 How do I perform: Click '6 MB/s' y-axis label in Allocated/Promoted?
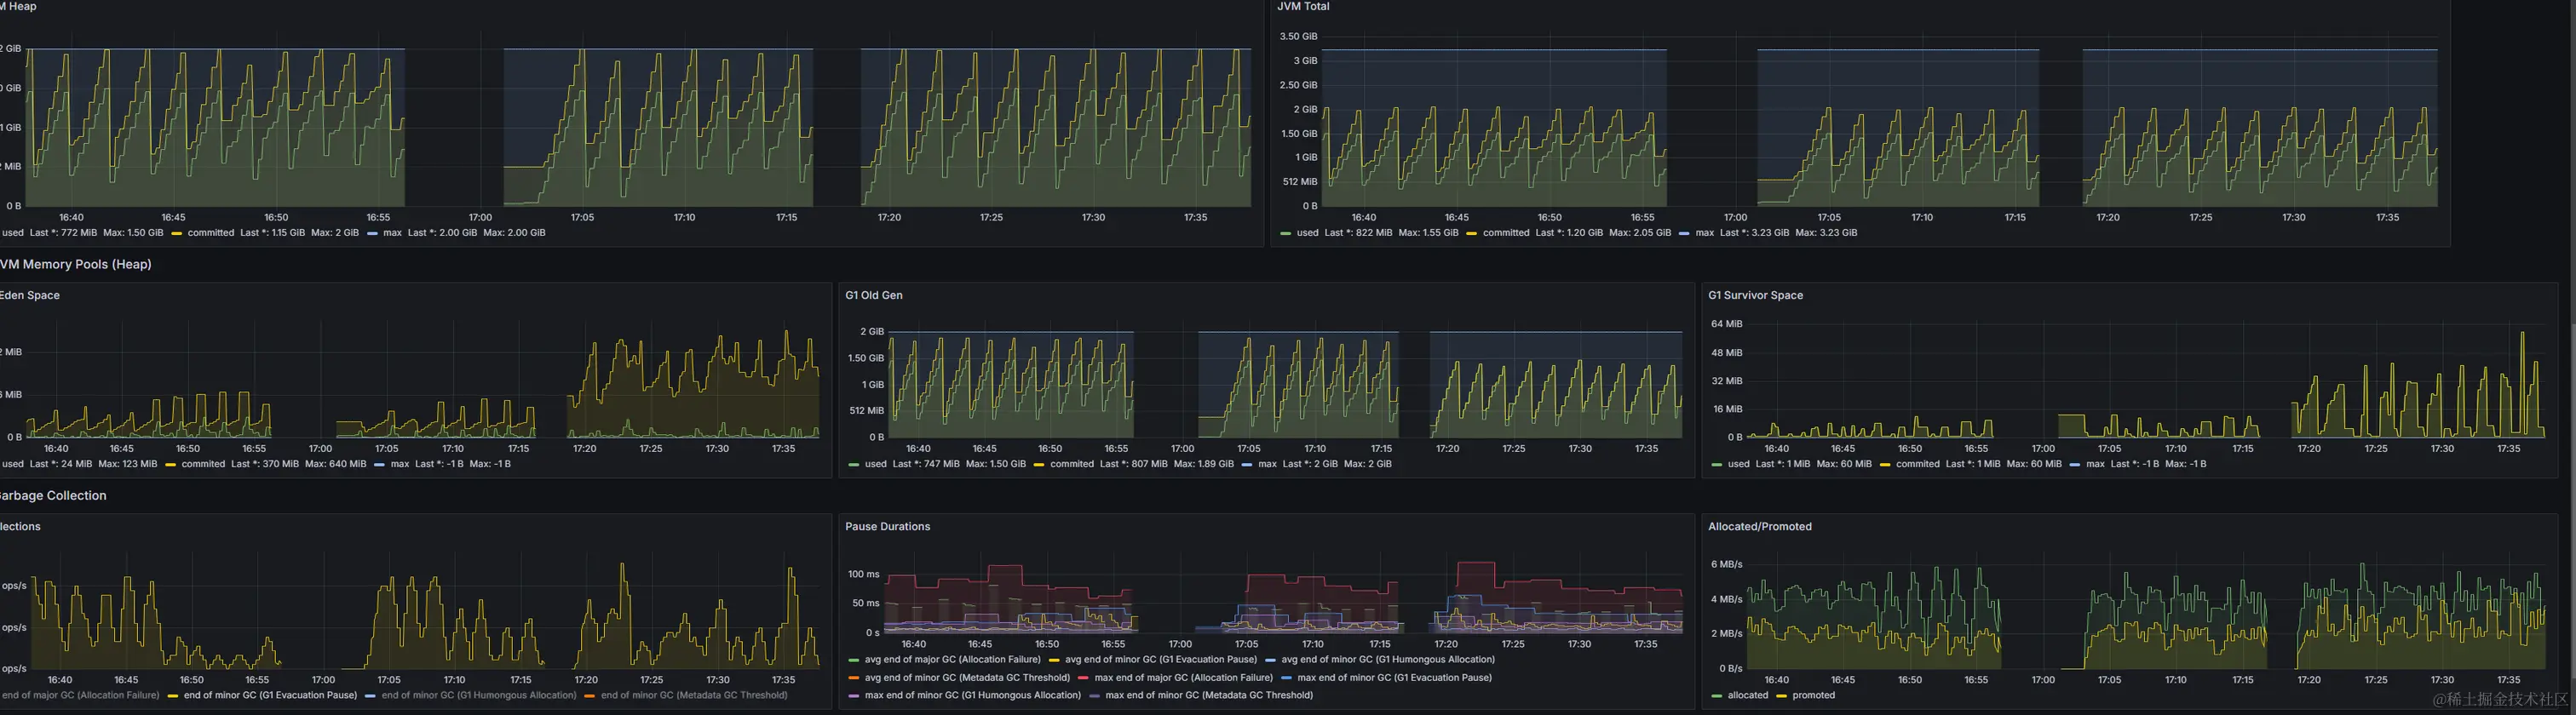pyautogui.click(x=1726, y=565)
